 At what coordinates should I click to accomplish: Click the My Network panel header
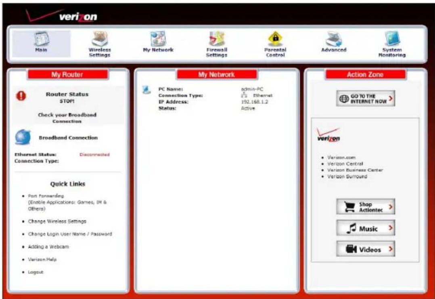coord(217,74)
